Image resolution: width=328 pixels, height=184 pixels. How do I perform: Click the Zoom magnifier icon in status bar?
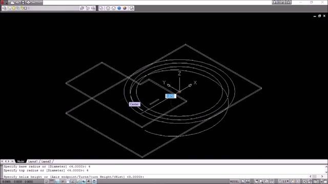click(261, 182)
